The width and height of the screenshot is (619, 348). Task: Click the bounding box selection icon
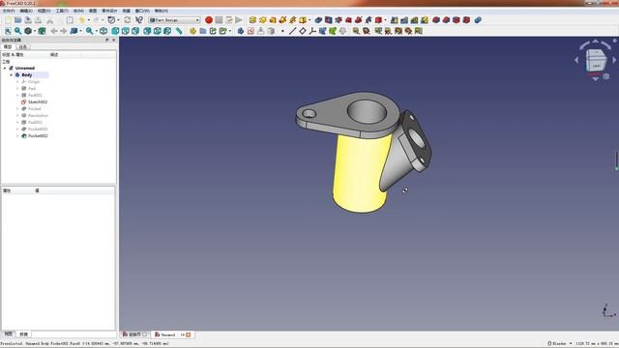click(42, 31)
